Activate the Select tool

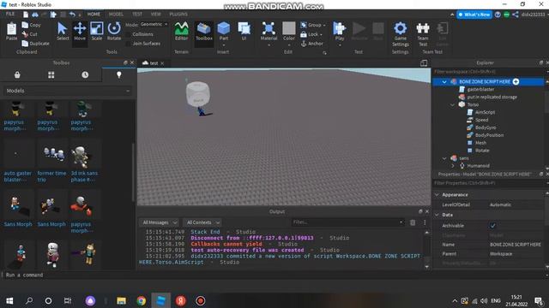[x=63, y=32]
